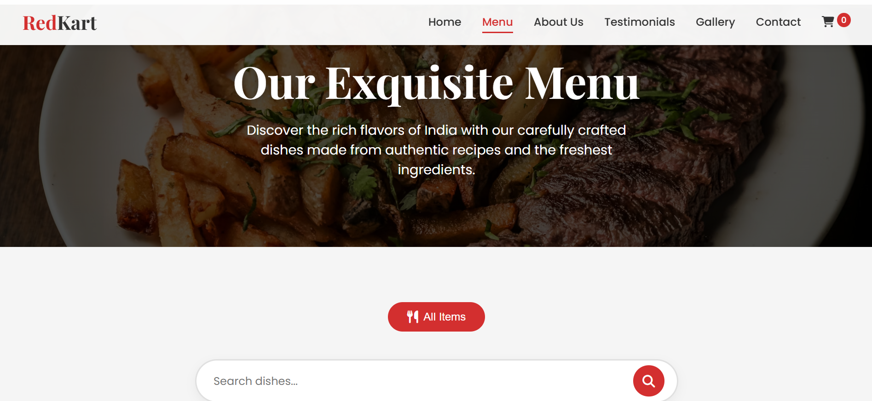The image size is (872, 401).
Task: Click the red underline beneath Menu
Action: pos(497,32)
